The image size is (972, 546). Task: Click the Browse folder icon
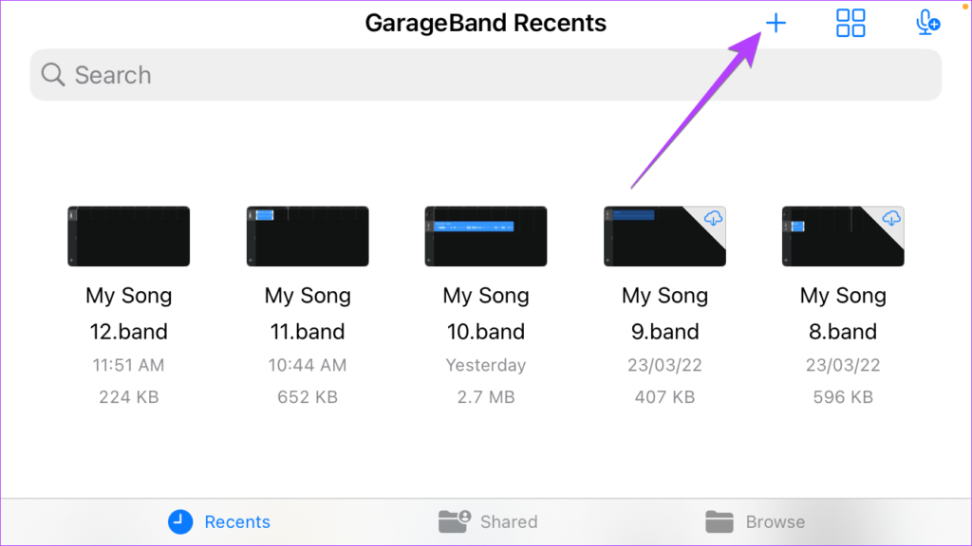720,522
